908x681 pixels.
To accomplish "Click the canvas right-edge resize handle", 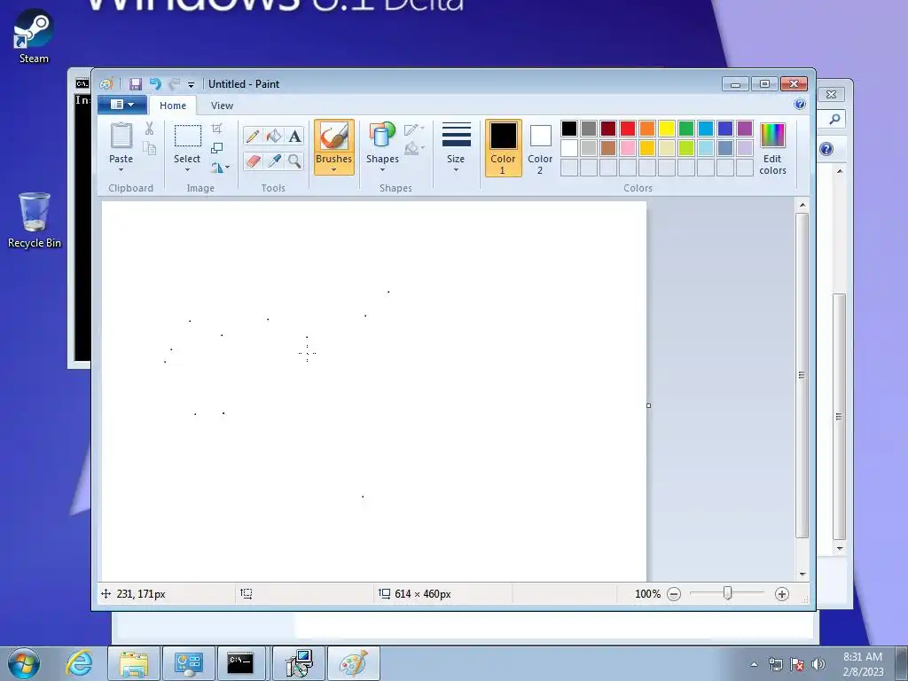I will coord(648,405).
